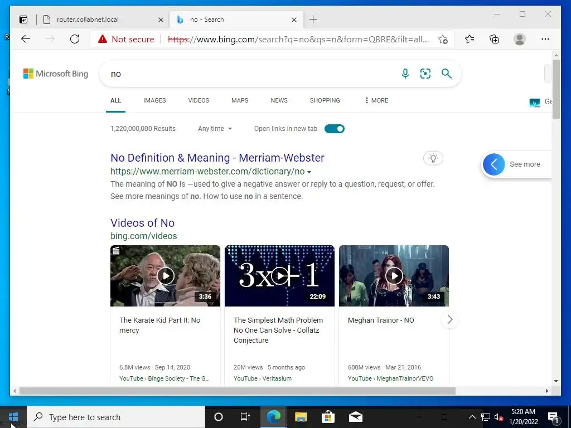Reload the Bing search page
This screenshot has height=428, width=571.
coord(75,39)
